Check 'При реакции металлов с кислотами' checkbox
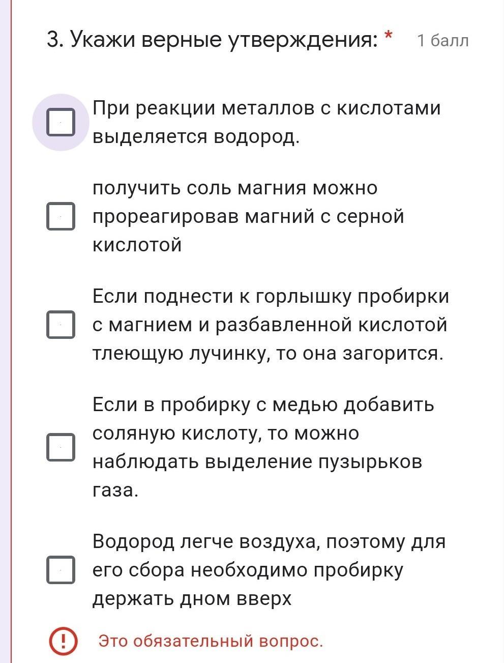The width and height of the screenshot is (504, 663). [x=61, y=122]
